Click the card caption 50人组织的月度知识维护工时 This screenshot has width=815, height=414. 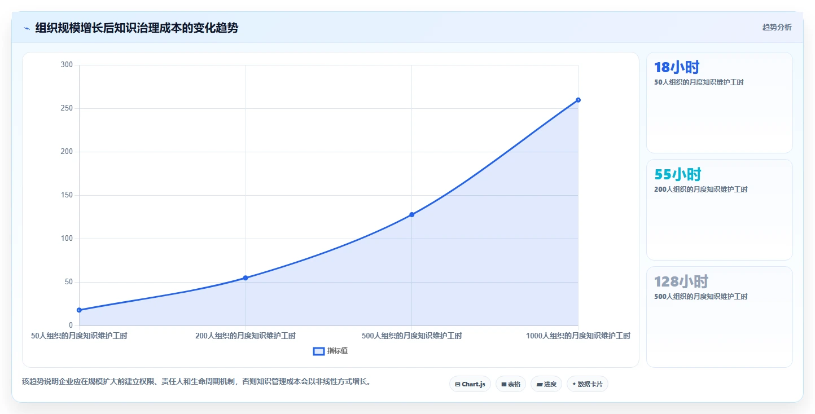(699, 82)
